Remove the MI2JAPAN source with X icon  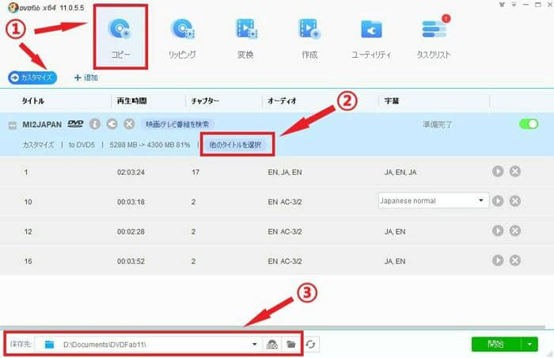(129, 124)
